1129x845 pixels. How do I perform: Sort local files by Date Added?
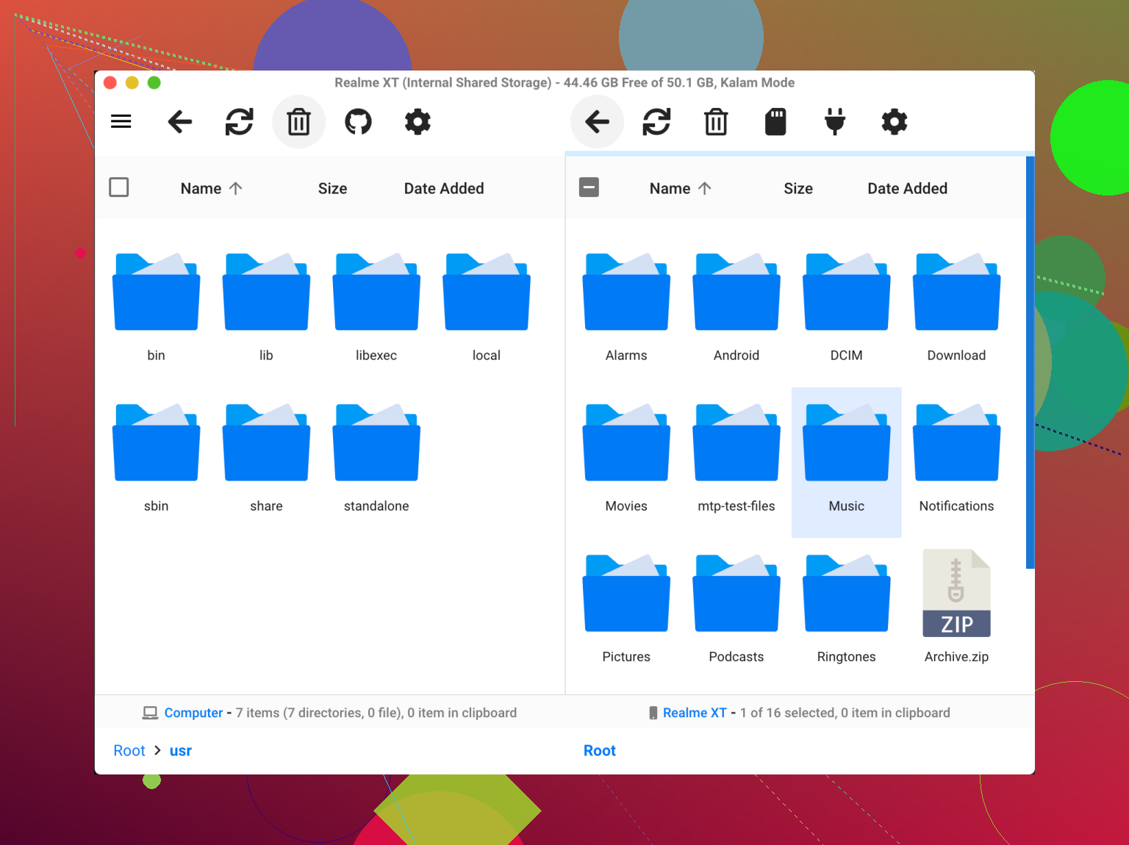[444, 189]
